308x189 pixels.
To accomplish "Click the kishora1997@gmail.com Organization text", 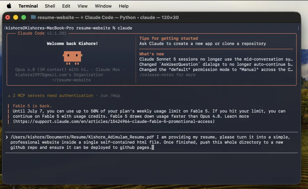I will click(59, 75).
